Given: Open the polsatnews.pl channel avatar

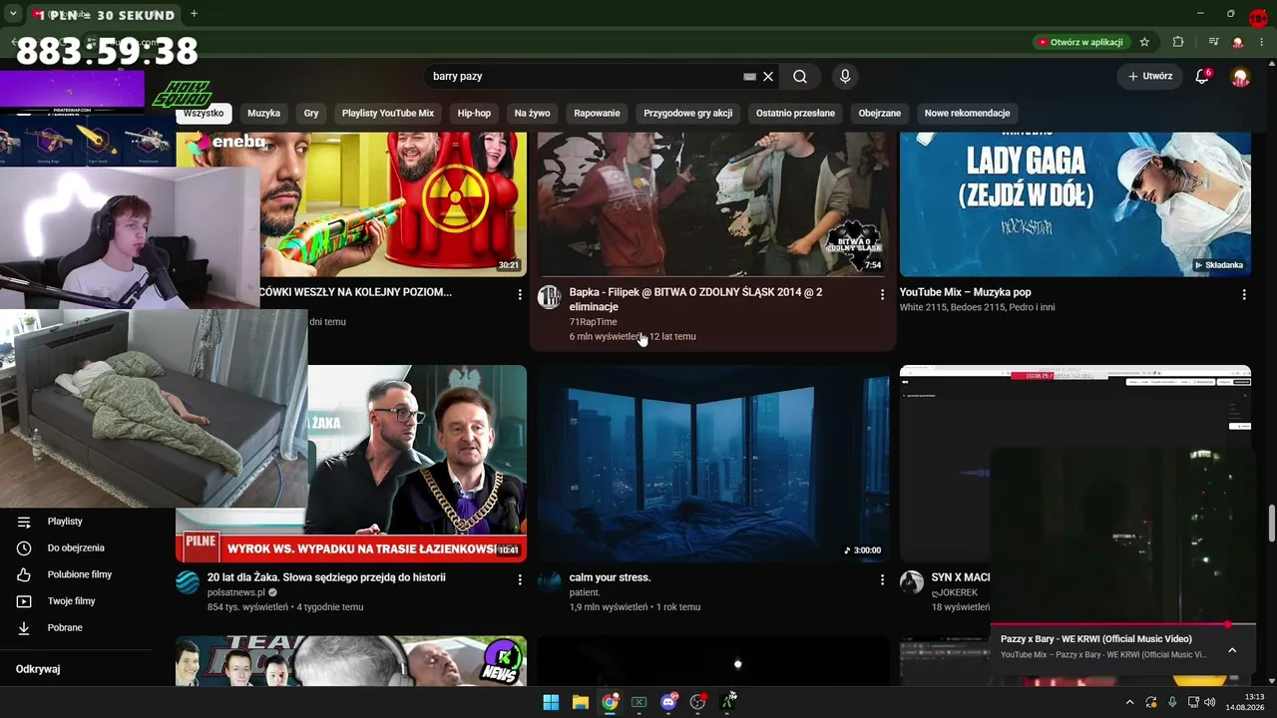Looking at the screenshot, I should coord(188,582).
